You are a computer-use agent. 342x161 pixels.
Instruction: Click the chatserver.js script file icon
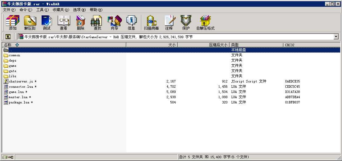(6, 81)
